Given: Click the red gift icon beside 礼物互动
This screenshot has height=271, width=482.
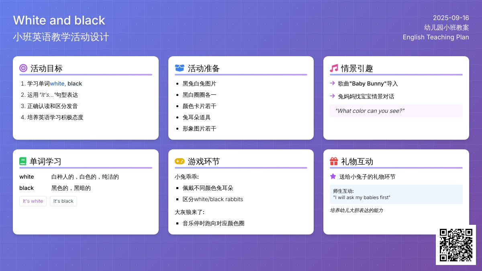Looking at the screenshot, I should click(334, 161).
